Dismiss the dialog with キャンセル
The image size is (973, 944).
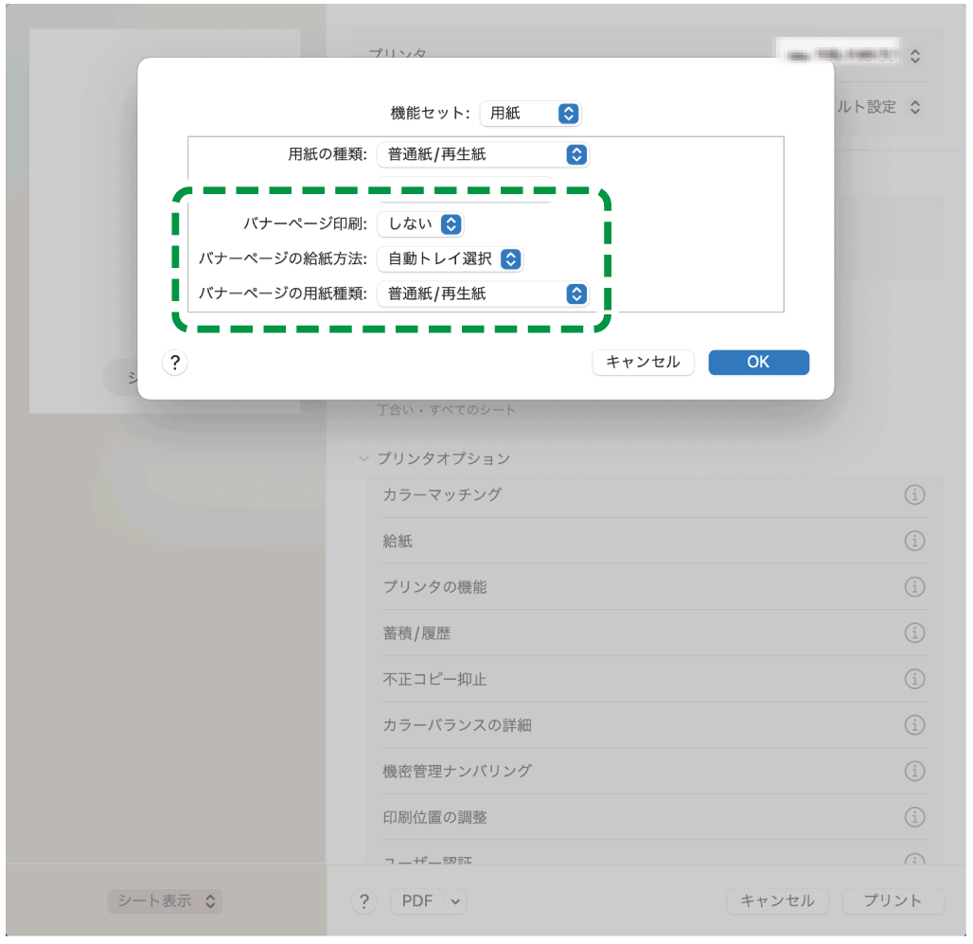[x=643, y=363]
